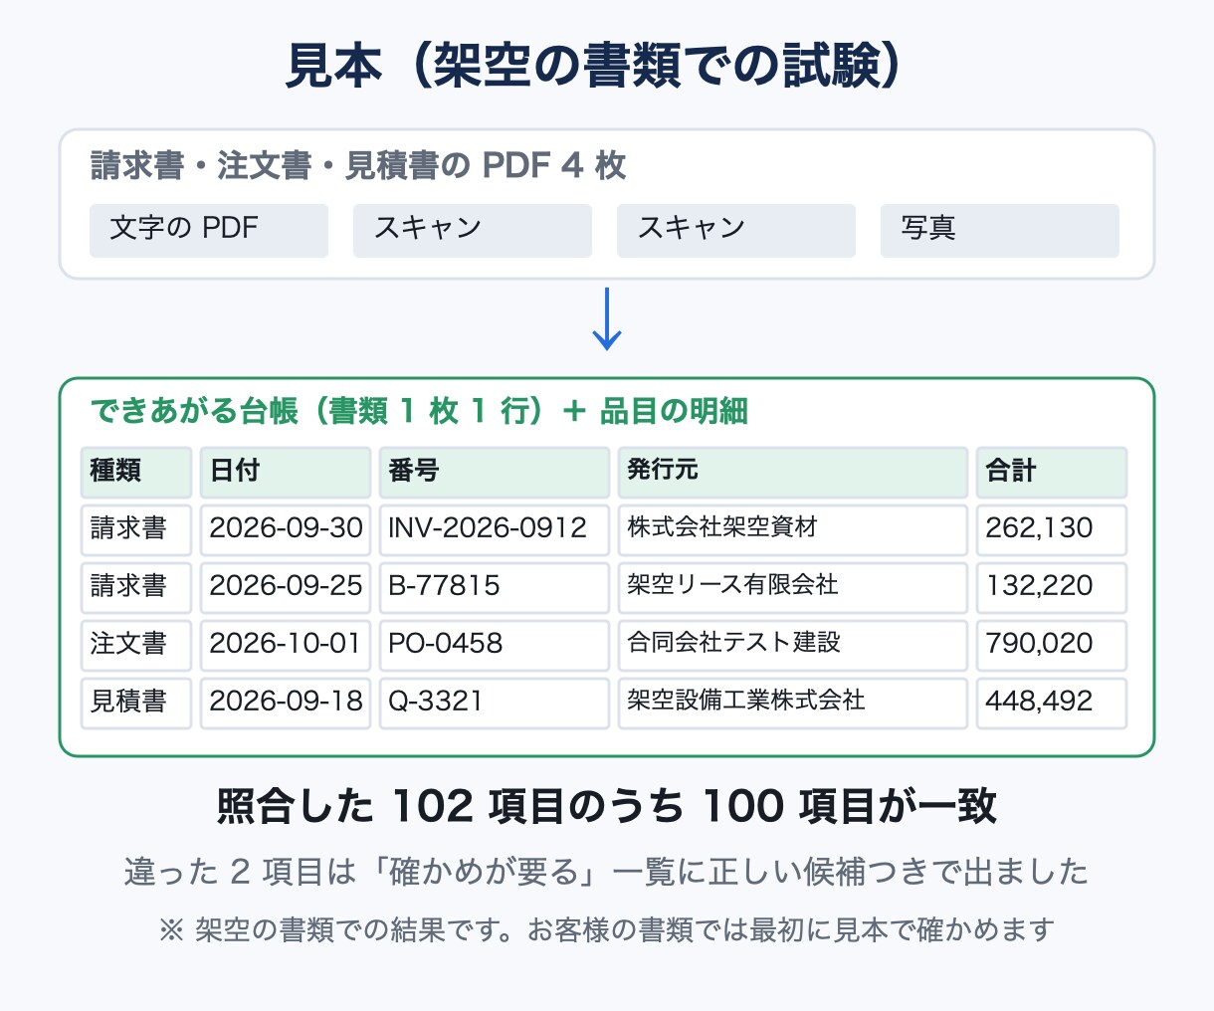The height and width of the screenshot is (1011, 1214).
Task: Click the 種類 column header
Action: point(136,472)
